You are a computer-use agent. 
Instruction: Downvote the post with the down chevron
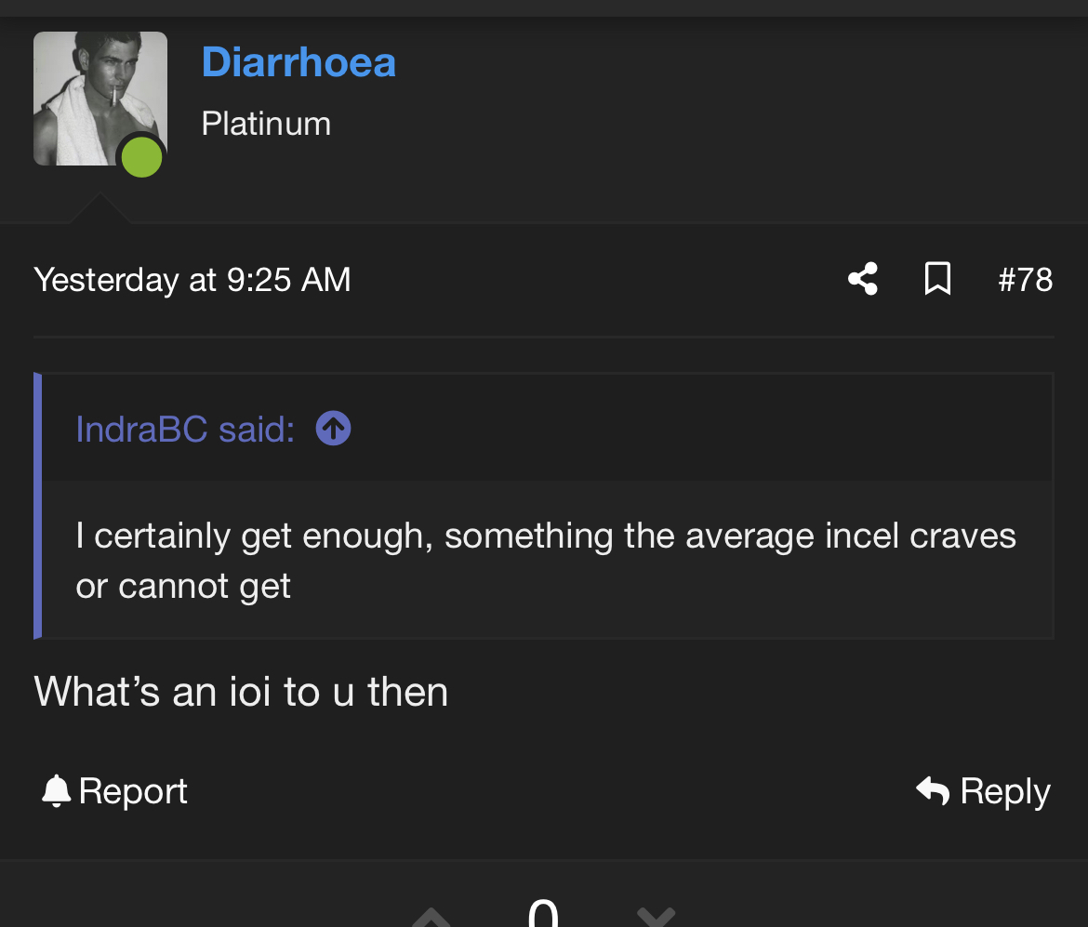656,918
